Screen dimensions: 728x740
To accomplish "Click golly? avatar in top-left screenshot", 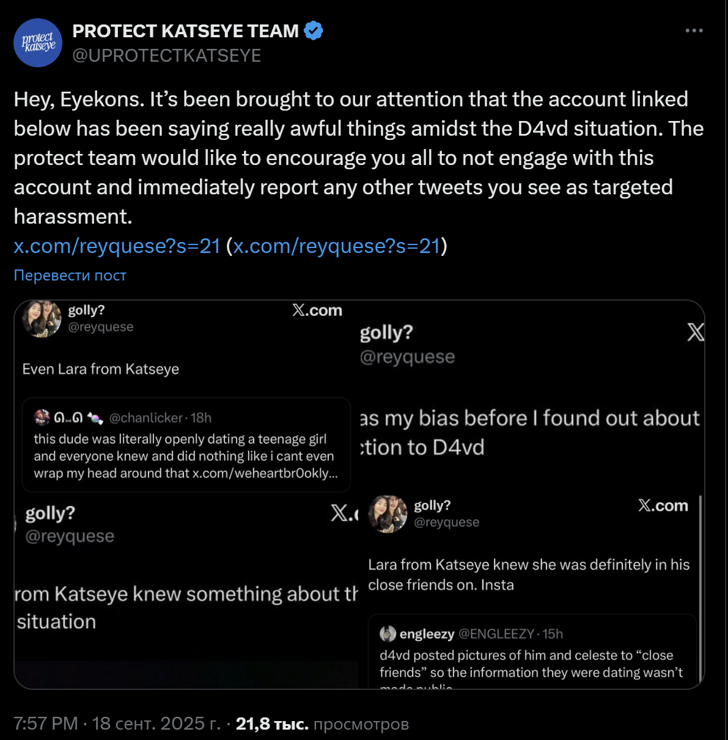I will click(42, 319).
